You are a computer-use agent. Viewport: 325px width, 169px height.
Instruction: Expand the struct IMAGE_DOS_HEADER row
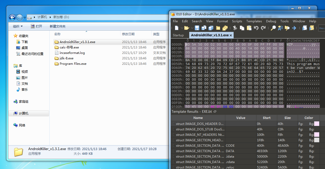174,124
